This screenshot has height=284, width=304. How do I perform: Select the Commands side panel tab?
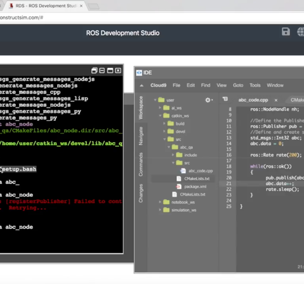tap(141, 164)
